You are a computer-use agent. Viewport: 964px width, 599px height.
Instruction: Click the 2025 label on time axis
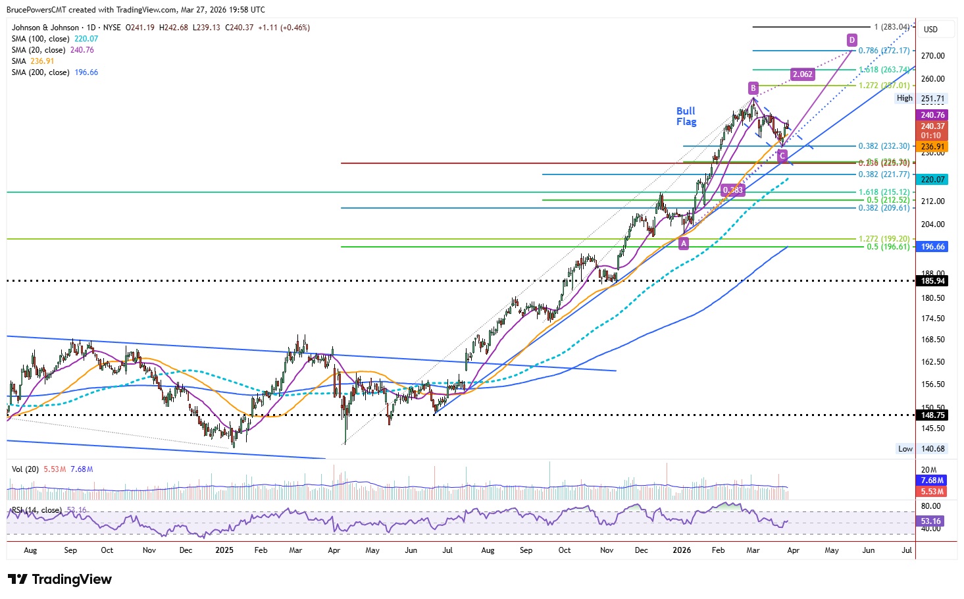[x=224, y=550]
